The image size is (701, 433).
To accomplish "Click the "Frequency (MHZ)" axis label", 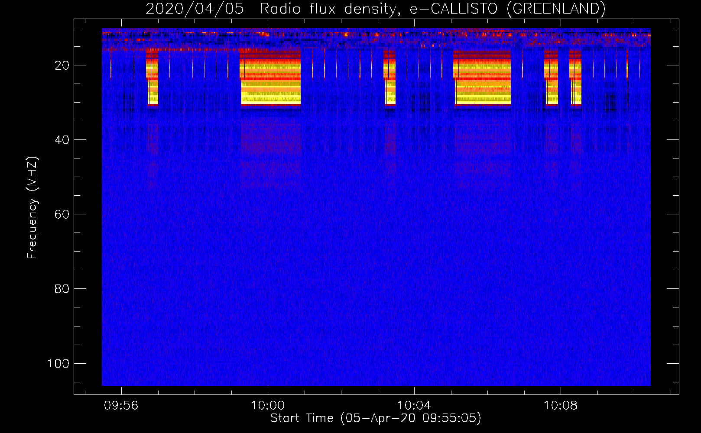I will tap(32, 208).
